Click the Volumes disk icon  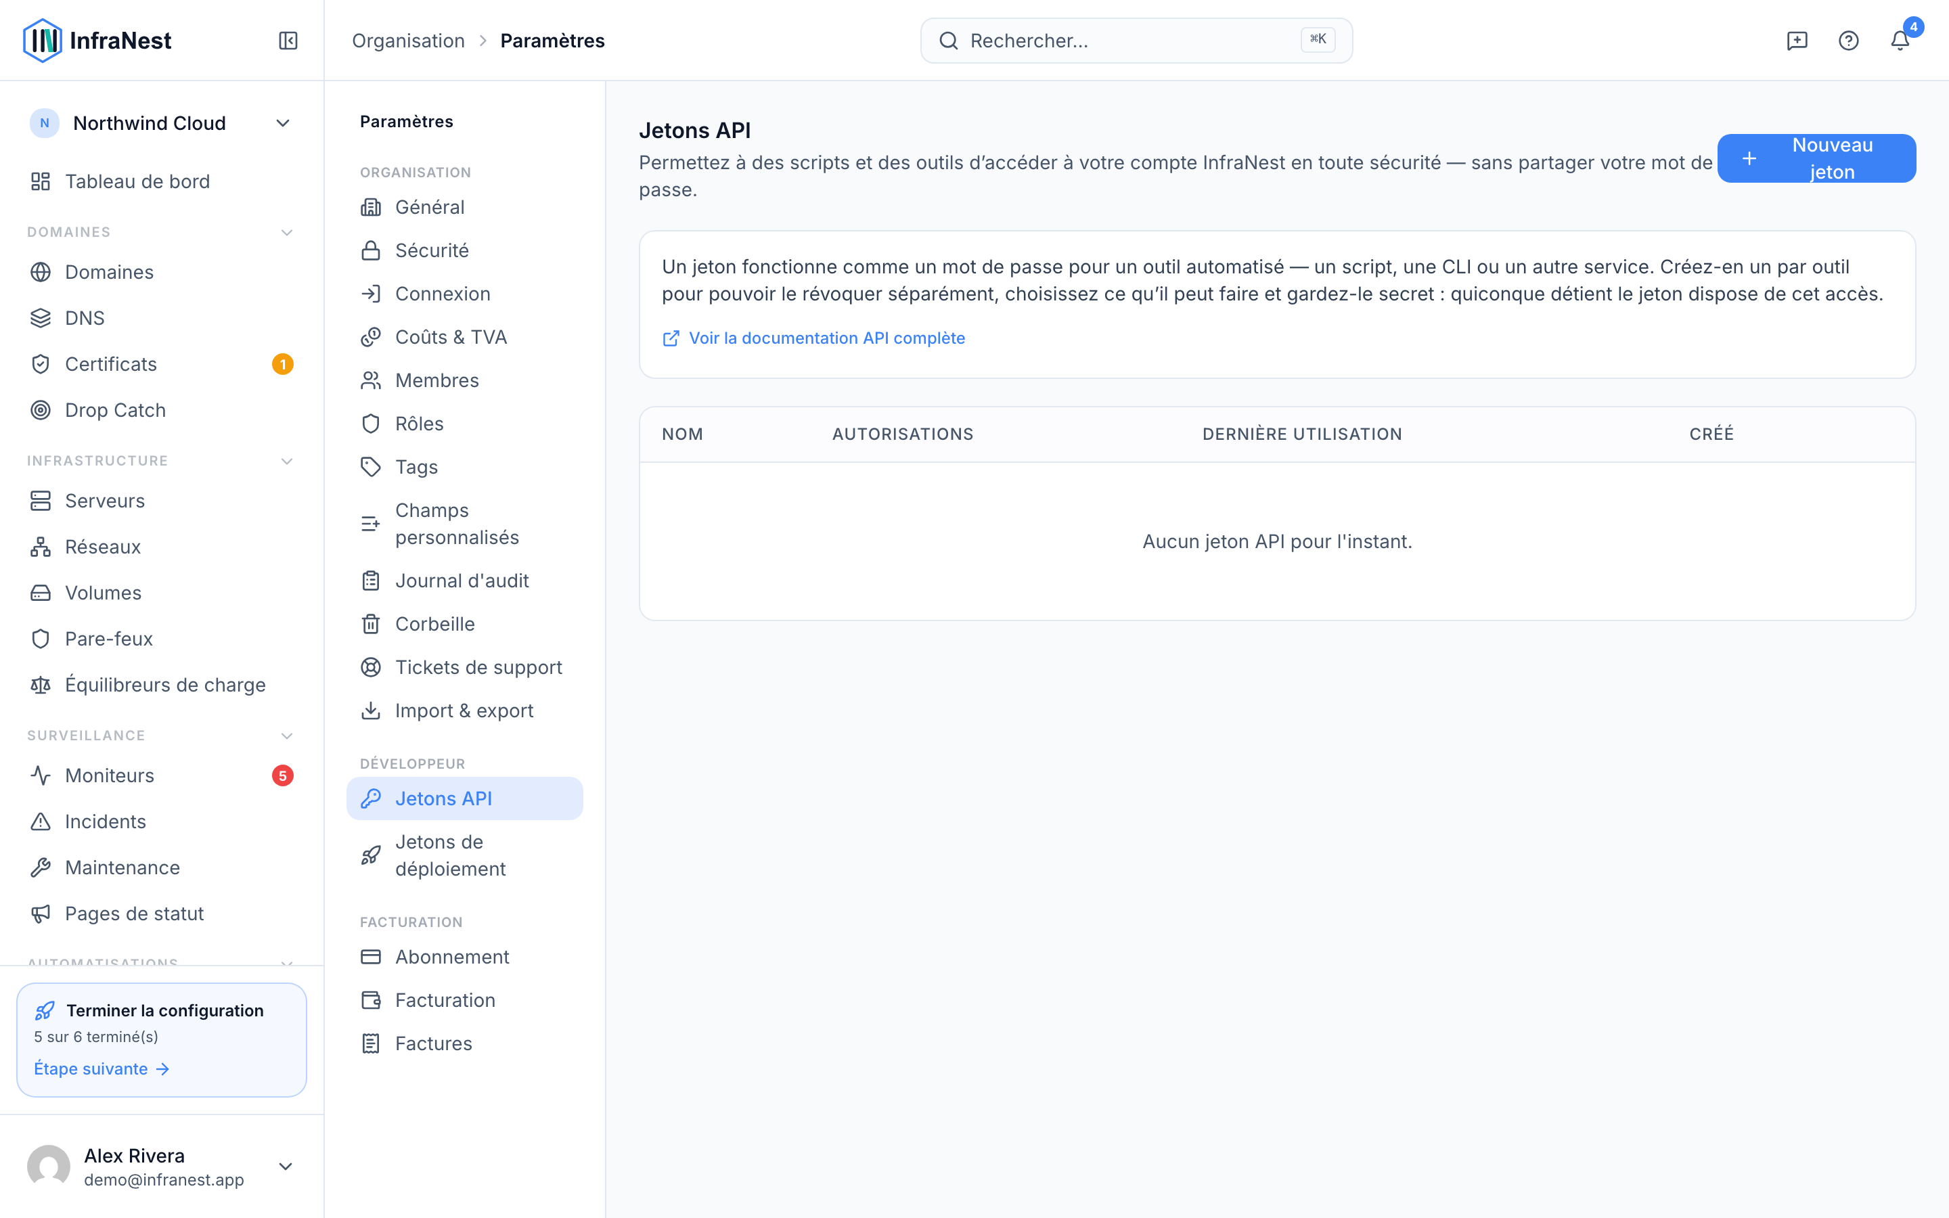tap(41, 593)
